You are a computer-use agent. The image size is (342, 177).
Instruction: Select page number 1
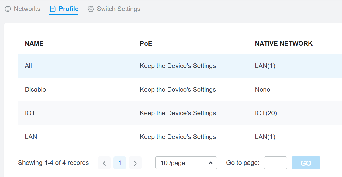(x=120, y=163)
